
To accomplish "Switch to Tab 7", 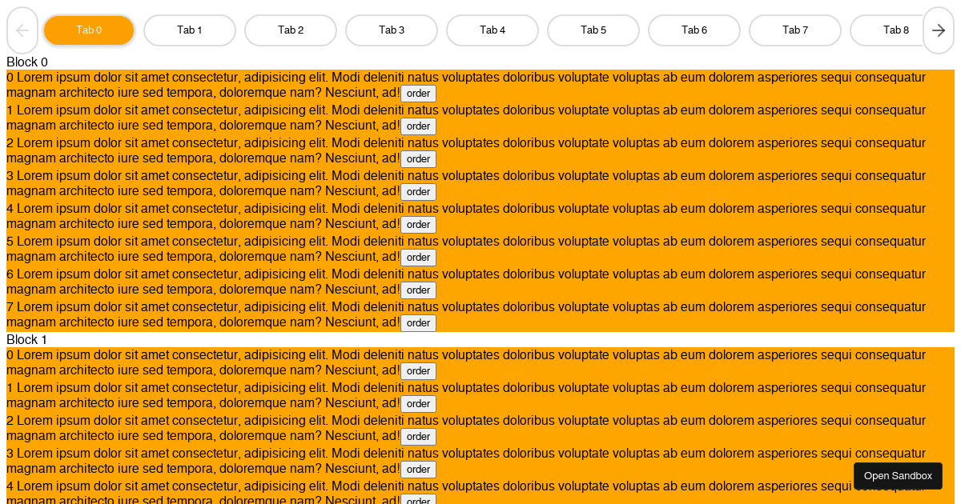I will 795,30.
